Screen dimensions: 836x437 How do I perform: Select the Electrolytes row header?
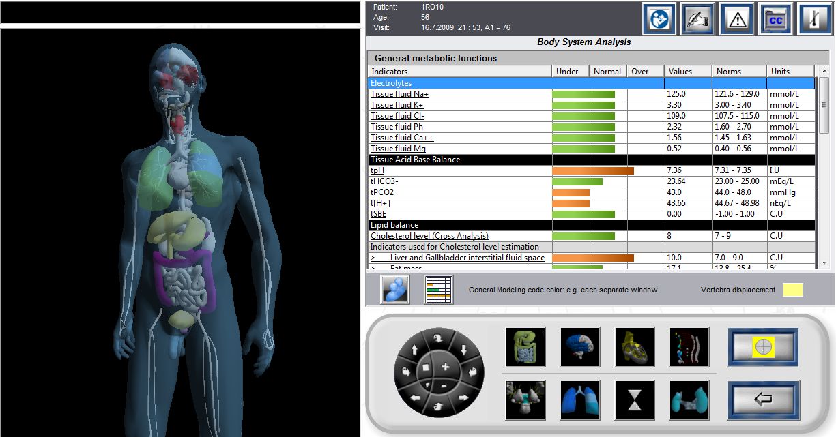[x=391, y=83]
